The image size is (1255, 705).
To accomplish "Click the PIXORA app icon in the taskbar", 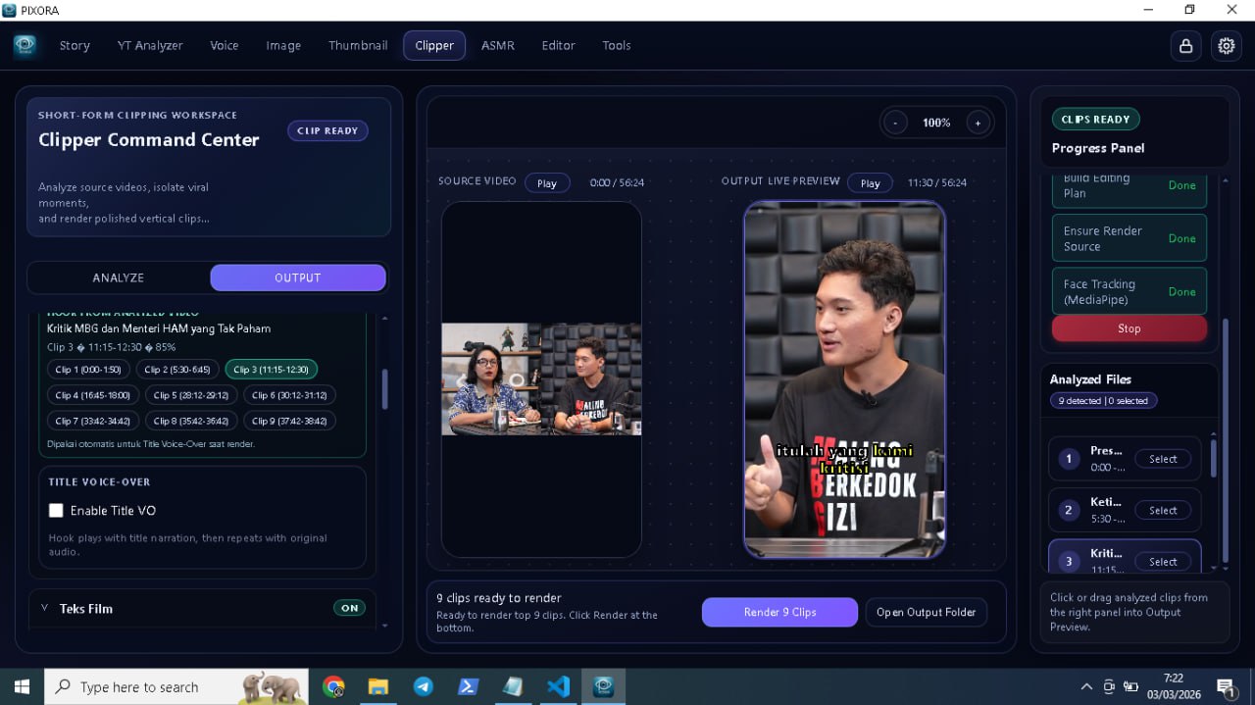I will point(604,686).
